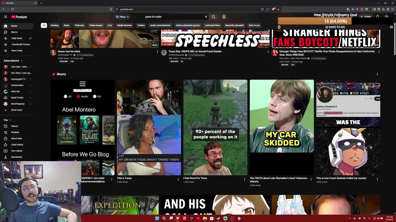Select the New to you chip
This screenshot has width=396, height=222.
[254, 25]
